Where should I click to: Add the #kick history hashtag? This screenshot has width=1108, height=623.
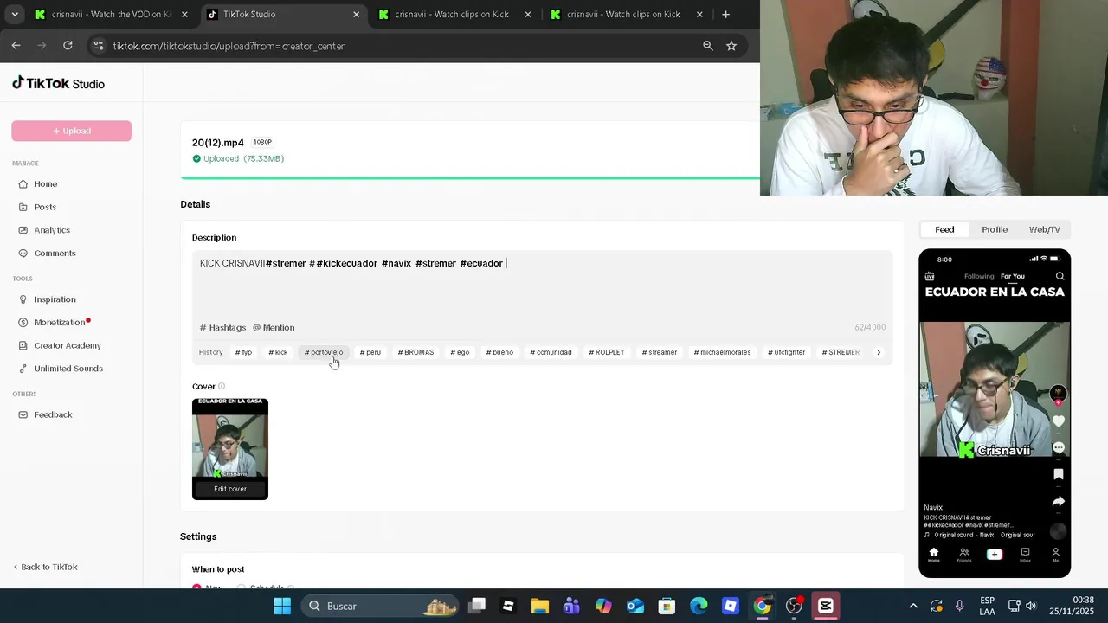point(278,352)
